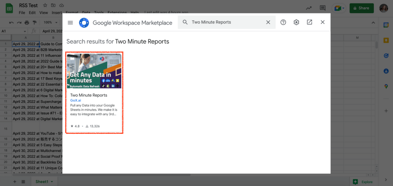This screenshot has width=393, height=186.
Task: Open the Marketplace help icon
Action: coord(283,22)
